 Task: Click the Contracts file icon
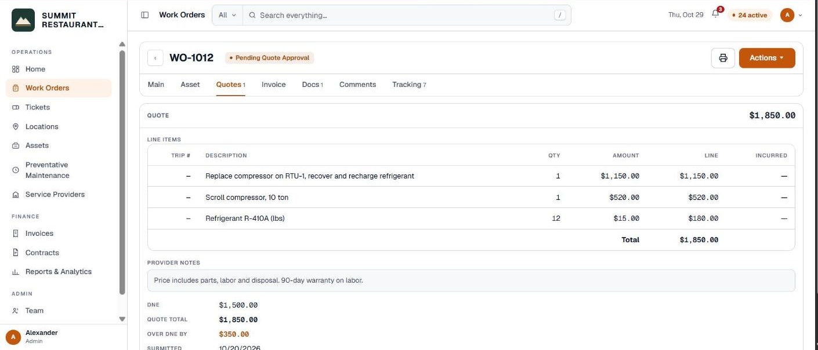point(16,253)
